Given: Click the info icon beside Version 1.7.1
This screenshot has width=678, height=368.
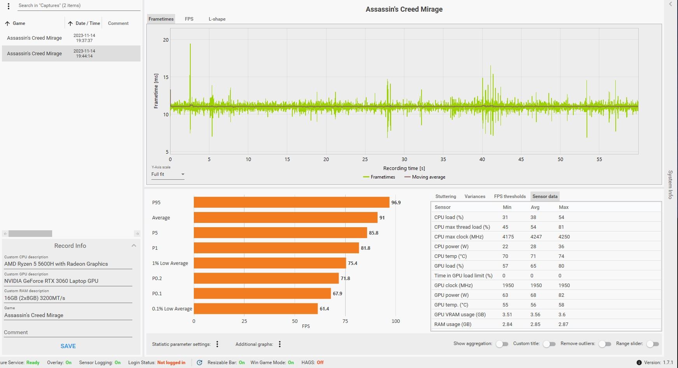Looking at the screenshot, I should click(x=639, y=363).
